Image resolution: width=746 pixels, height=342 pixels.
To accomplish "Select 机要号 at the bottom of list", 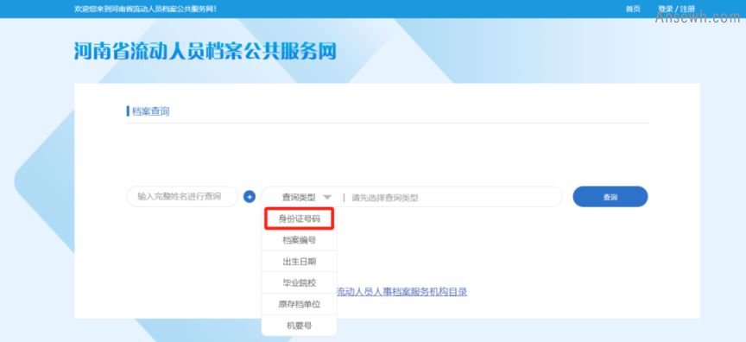I will click(300, 326).
